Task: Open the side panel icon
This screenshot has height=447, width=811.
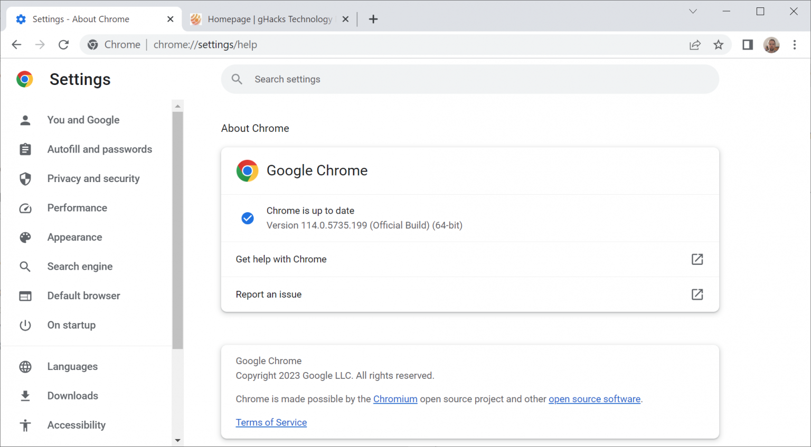Action: pyautogui.click(x=747, y=45)
